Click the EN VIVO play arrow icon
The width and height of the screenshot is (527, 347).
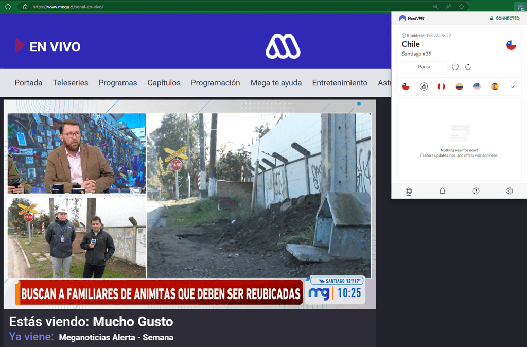pyautogui.click(x=20, y=45)
